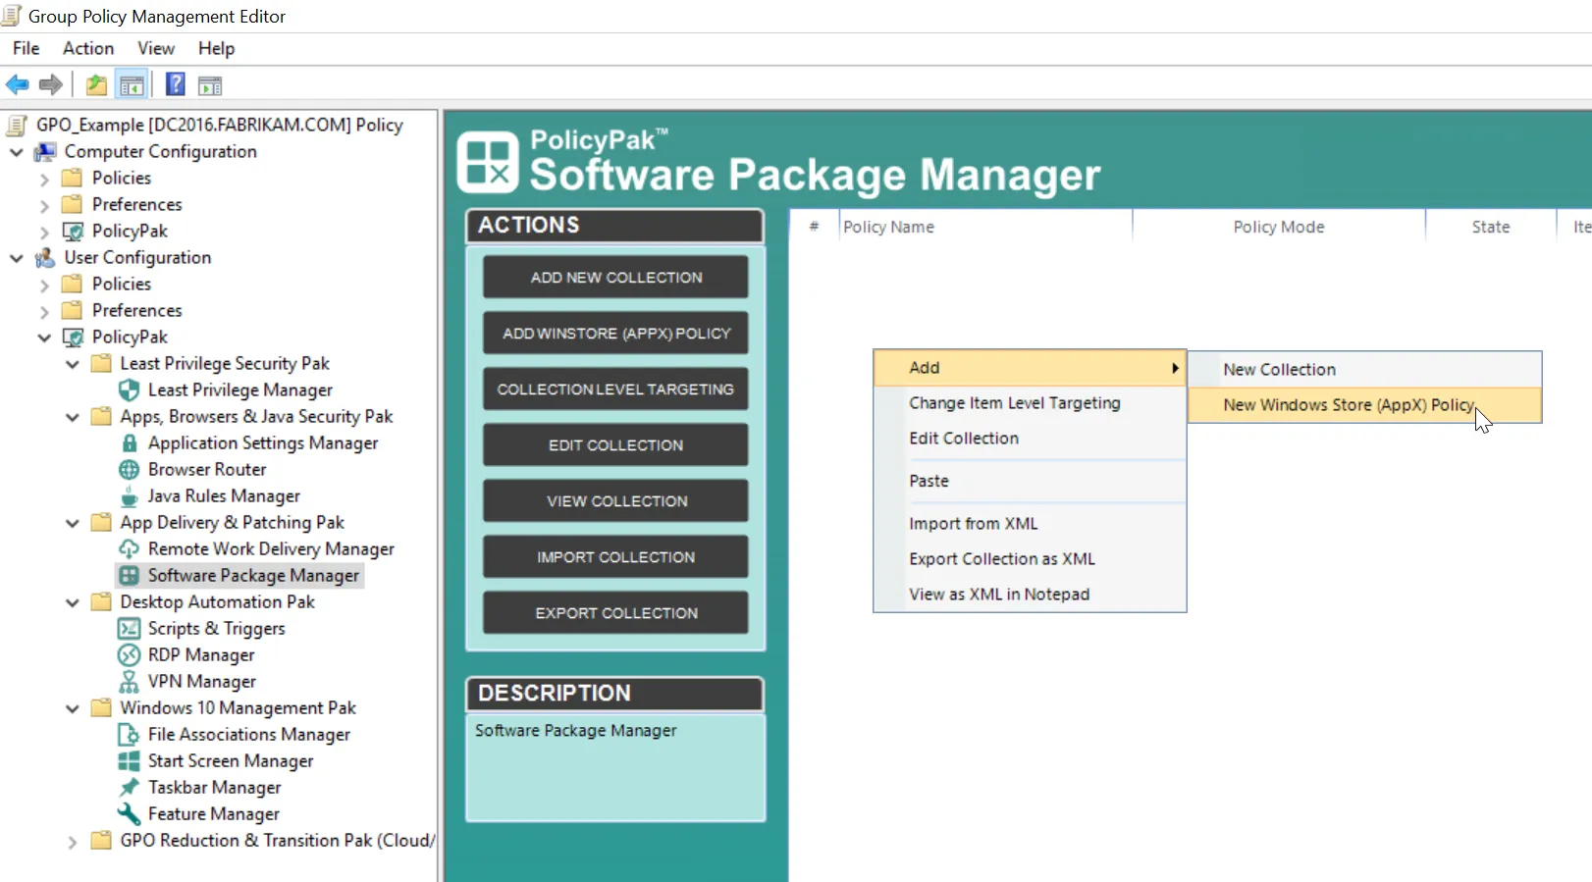Choose Import from XML
This screenshot has width=1592, height=882.
[1030, 524]
